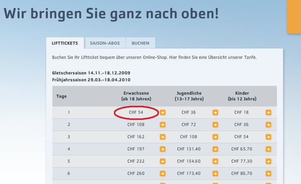
Task: Click the arrow beside CHF 232
Action: tap(163, 161)
